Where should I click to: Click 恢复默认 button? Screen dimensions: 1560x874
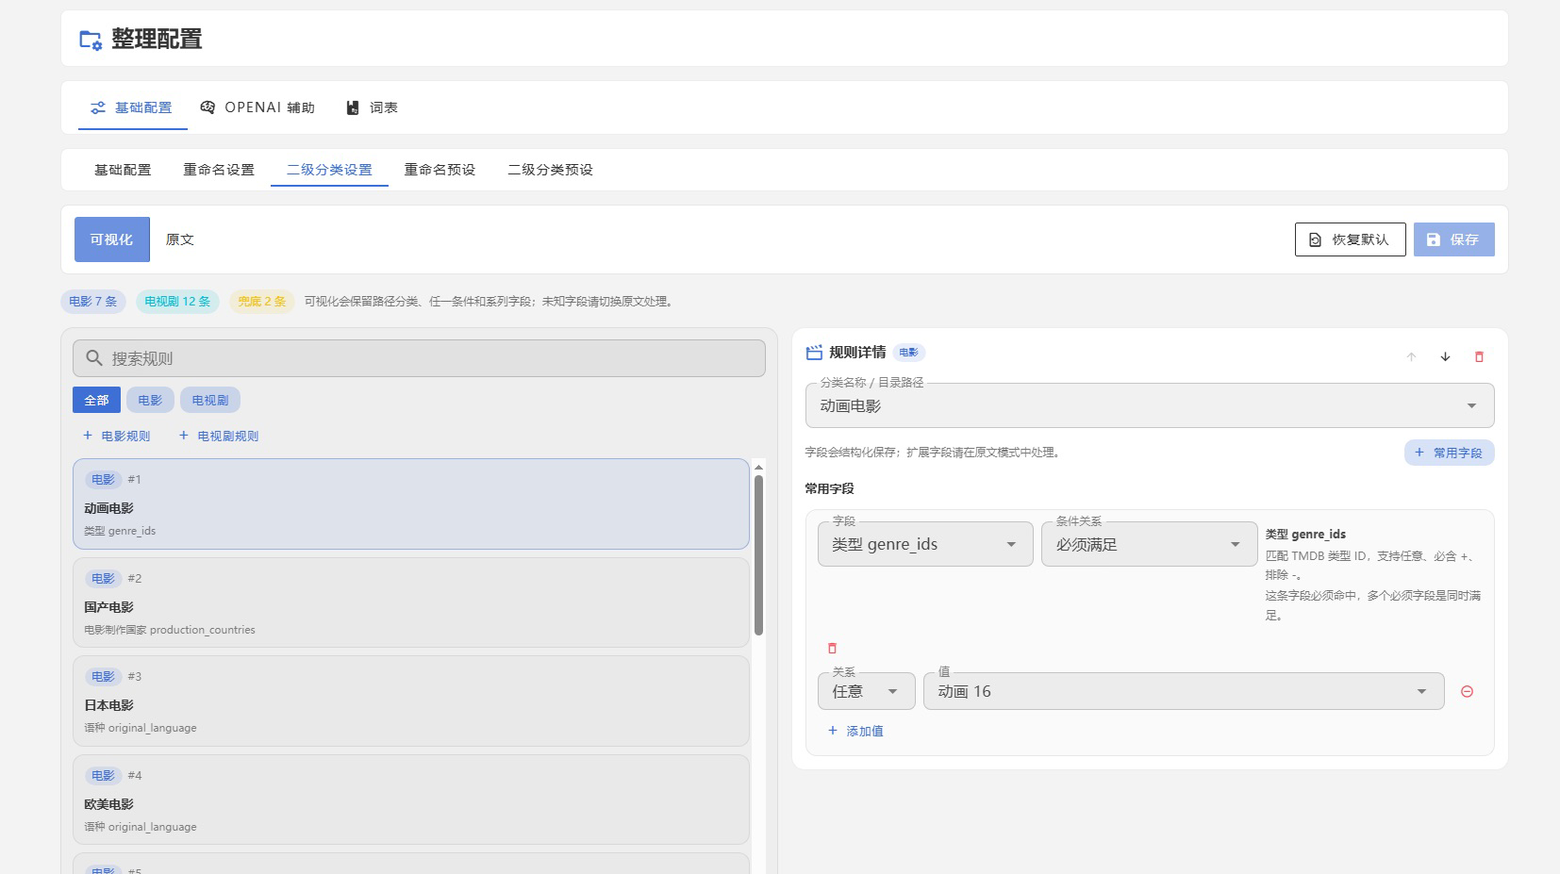pyautogui.click(x=1350, y=239)
